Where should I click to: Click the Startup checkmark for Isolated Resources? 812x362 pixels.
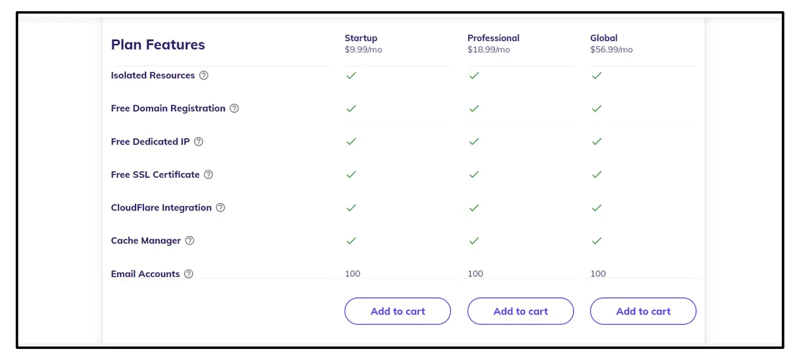pyautogui.click(x=351, y=75)
